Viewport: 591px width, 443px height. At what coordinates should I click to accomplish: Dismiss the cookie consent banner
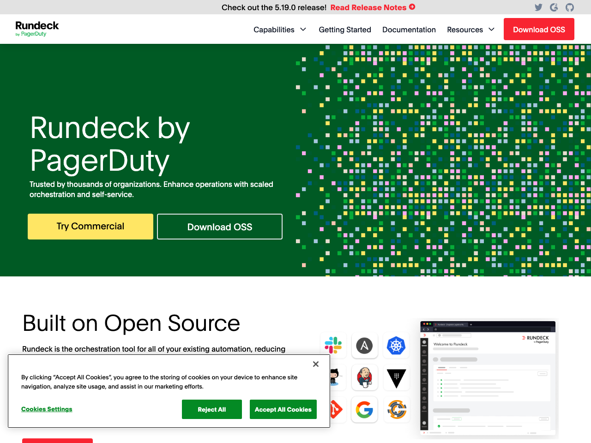[315, 364]
